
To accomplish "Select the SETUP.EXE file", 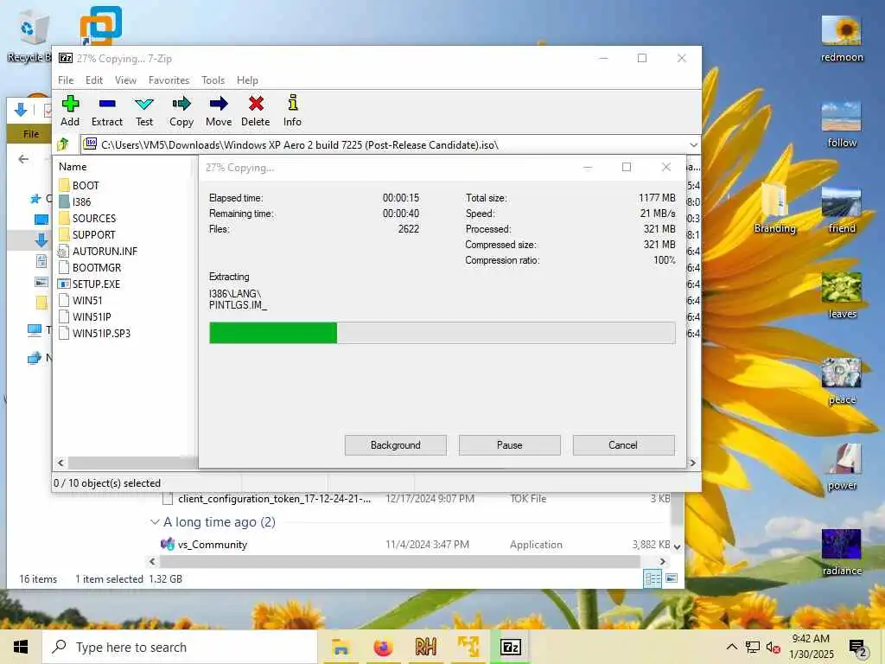I will coord(89,284).
